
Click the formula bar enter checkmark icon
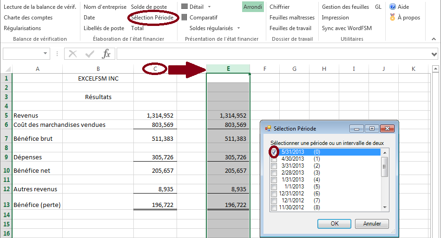[x=90, y=54]
